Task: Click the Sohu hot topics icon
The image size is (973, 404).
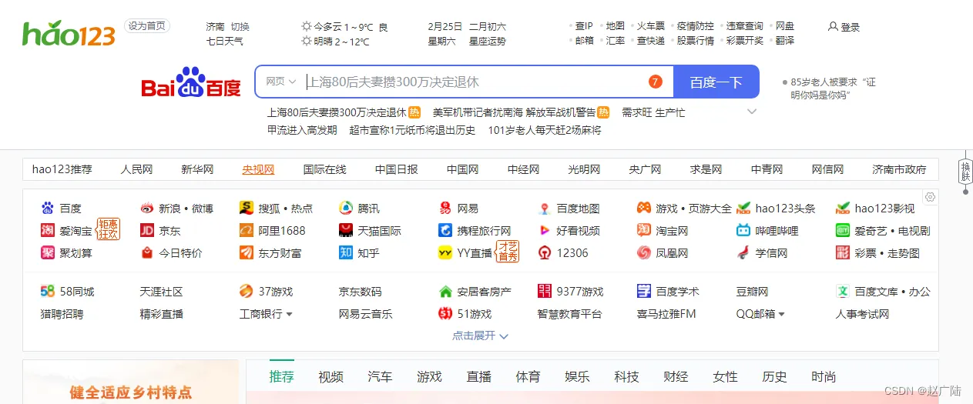Action: click(x=247, y=209)
